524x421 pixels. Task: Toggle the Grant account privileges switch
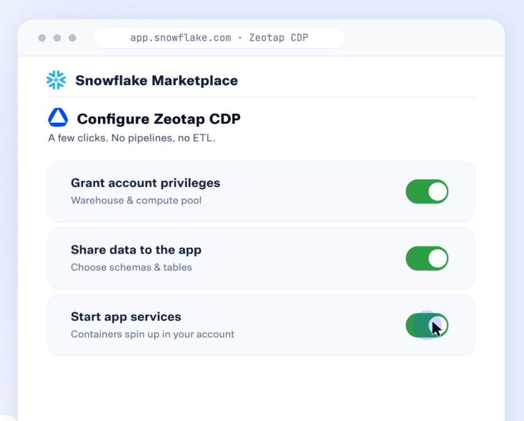(427, 192)
